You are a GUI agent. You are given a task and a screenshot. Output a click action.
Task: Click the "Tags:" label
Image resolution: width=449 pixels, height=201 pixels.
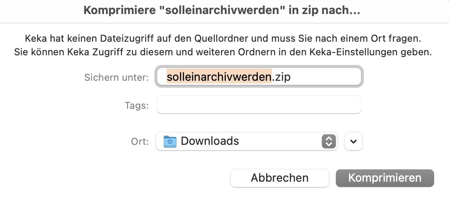click(x=137, y=105)
